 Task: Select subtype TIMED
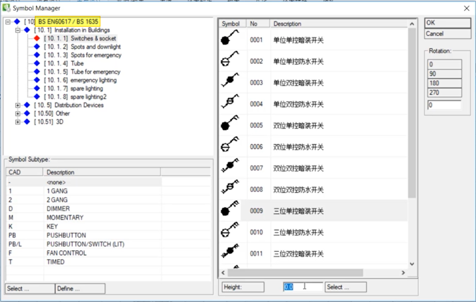point(84,262)
